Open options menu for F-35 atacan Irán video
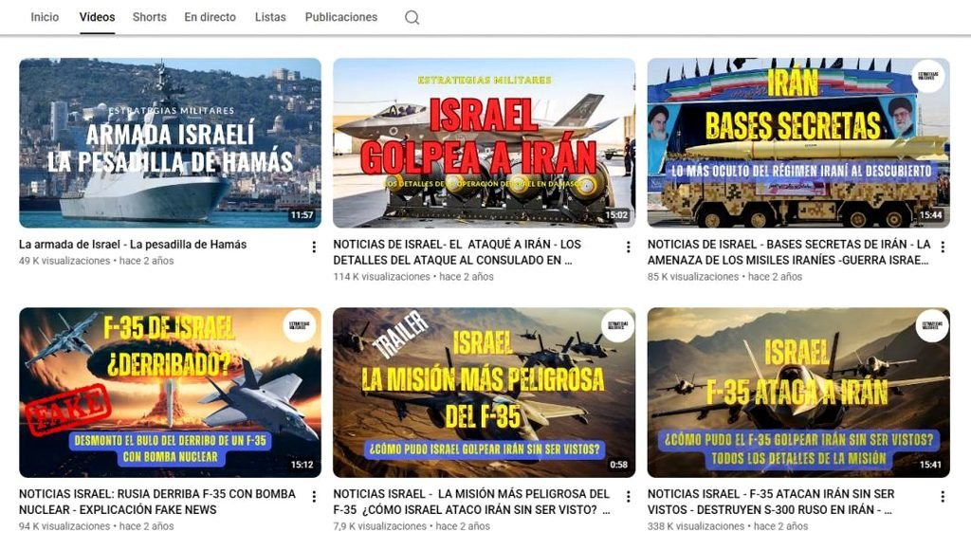Screen dimensions: 971x550 click(943, 497)
